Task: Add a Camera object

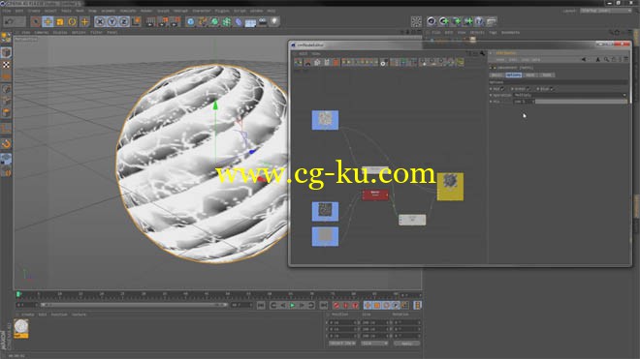Action: pos(263,21)
